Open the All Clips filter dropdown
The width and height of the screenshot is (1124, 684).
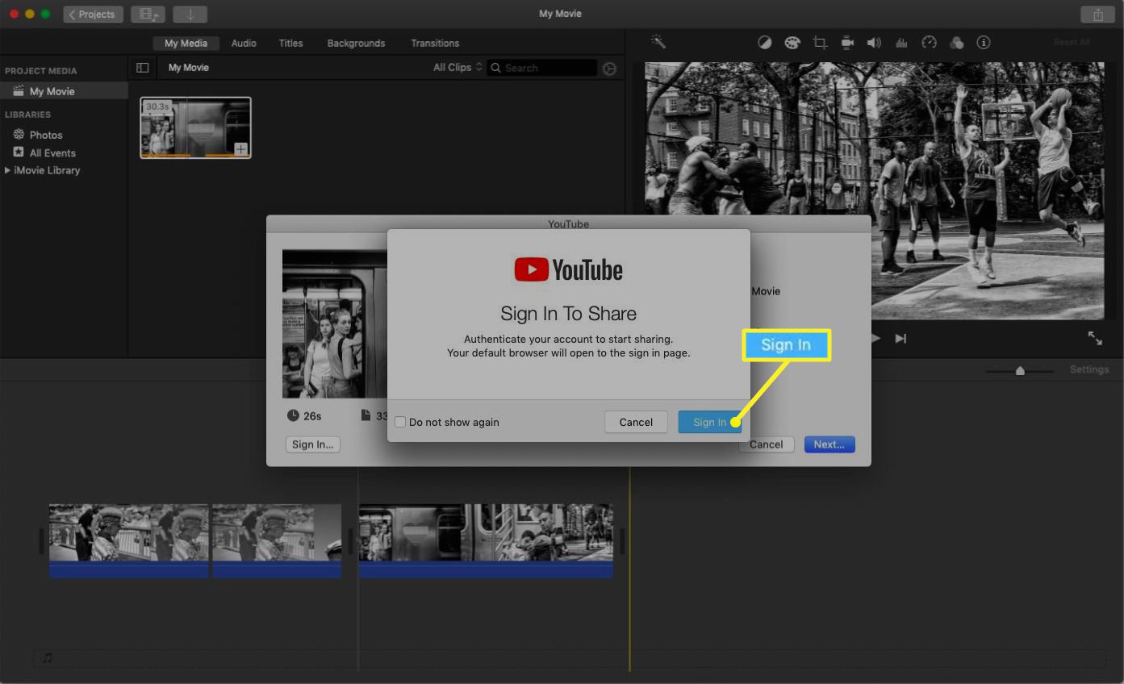click(x=457, y=68)
